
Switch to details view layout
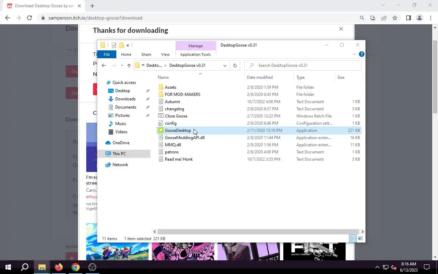click(353, 238)
